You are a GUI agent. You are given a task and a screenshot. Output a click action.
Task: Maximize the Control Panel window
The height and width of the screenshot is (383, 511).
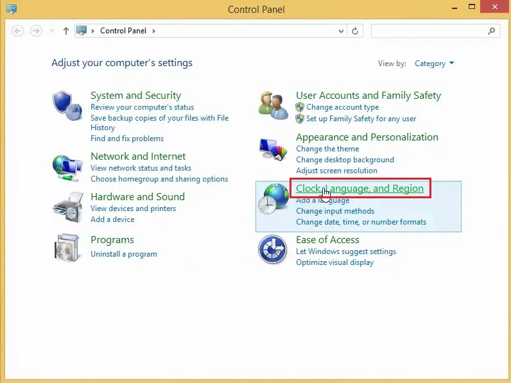pyautogui.click(x=472, y=7)
